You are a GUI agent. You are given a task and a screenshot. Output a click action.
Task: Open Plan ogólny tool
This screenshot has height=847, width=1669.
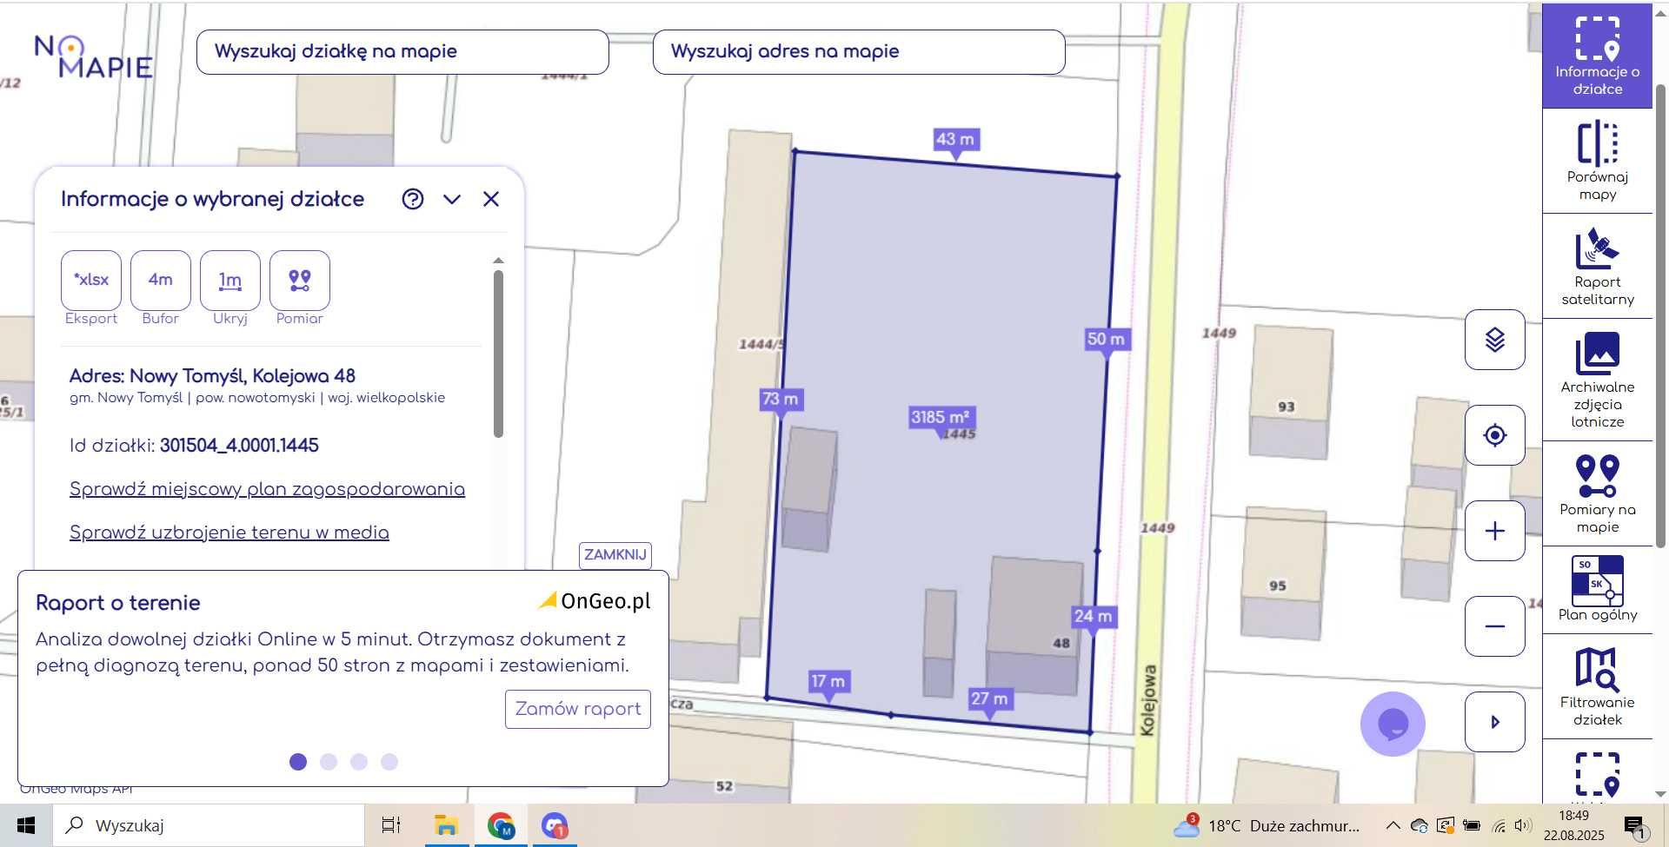pos(1597,591)
